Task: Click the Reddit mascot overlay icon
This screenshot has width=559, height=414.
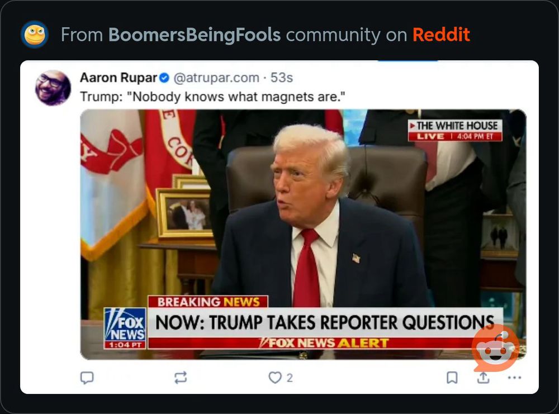Action: tap(496, 349)
